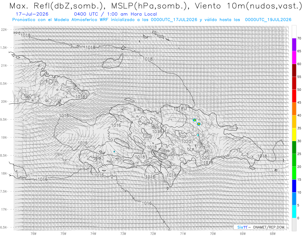Click the yellow 30-35 dBZ legend swatch

[294, 134]
